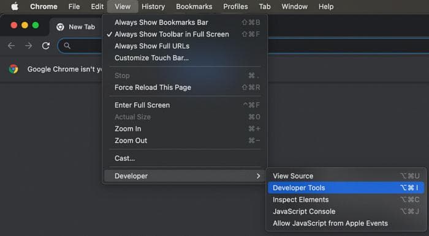Choose Always Show Full URLs
Viewport: 429px width, 236px height.
point(184,46)
